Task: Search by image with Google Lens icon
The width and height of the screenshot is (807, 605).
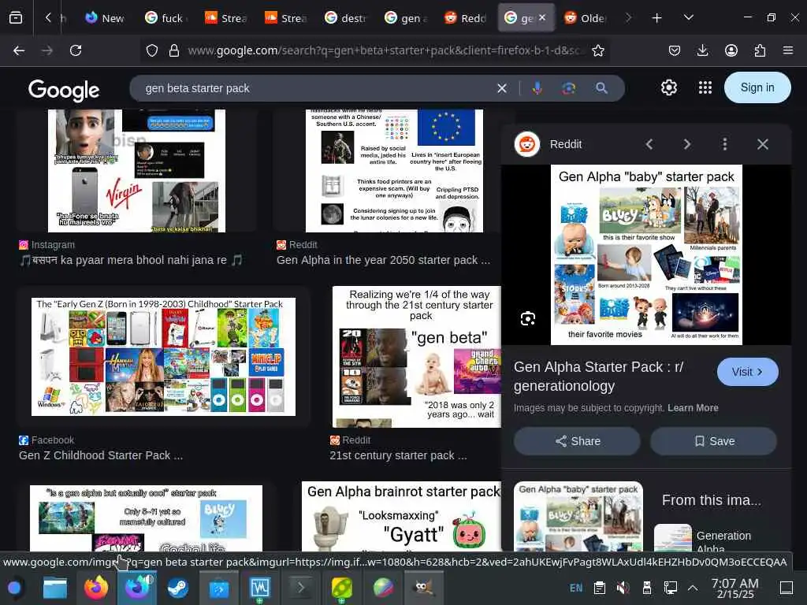Action: pos(569,88)
